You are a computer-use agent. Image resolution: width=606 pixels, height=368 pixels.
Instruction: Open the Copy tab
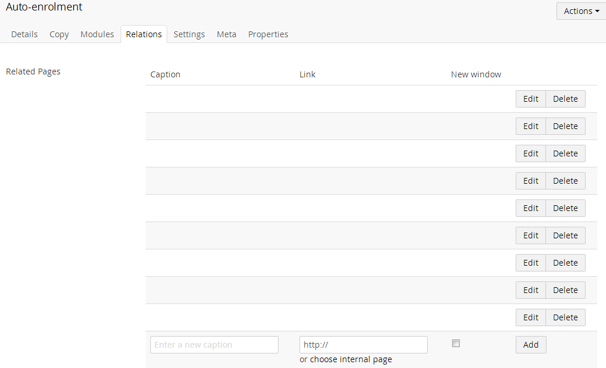pyautogui.click(x=59, y=34)
